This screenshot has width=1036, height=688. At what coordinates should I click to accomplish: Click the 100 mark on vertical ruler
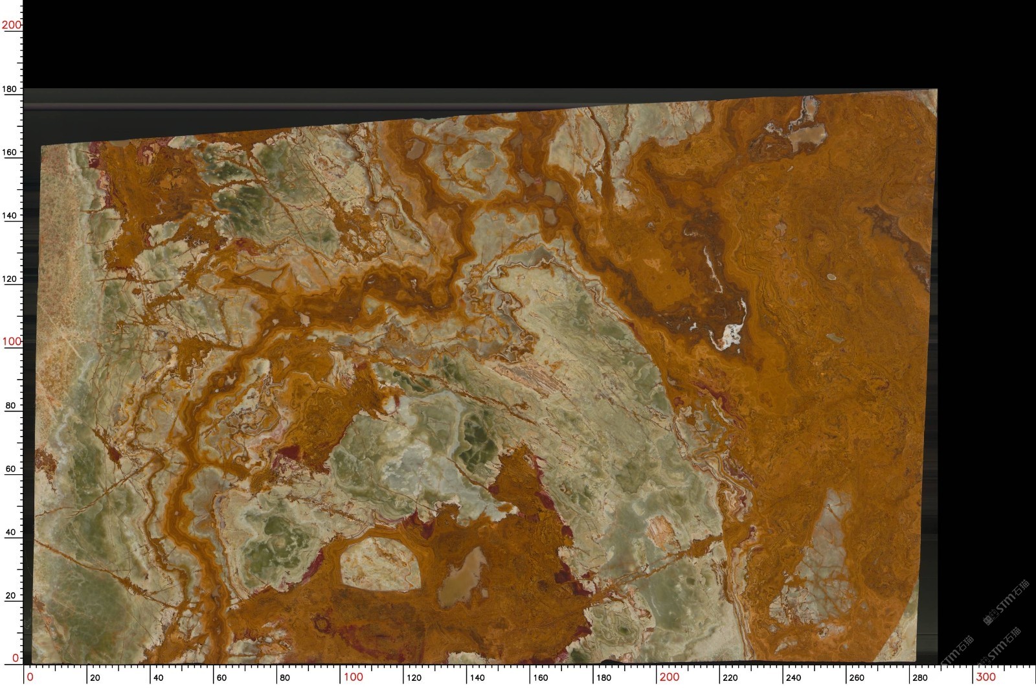point(12,341)
